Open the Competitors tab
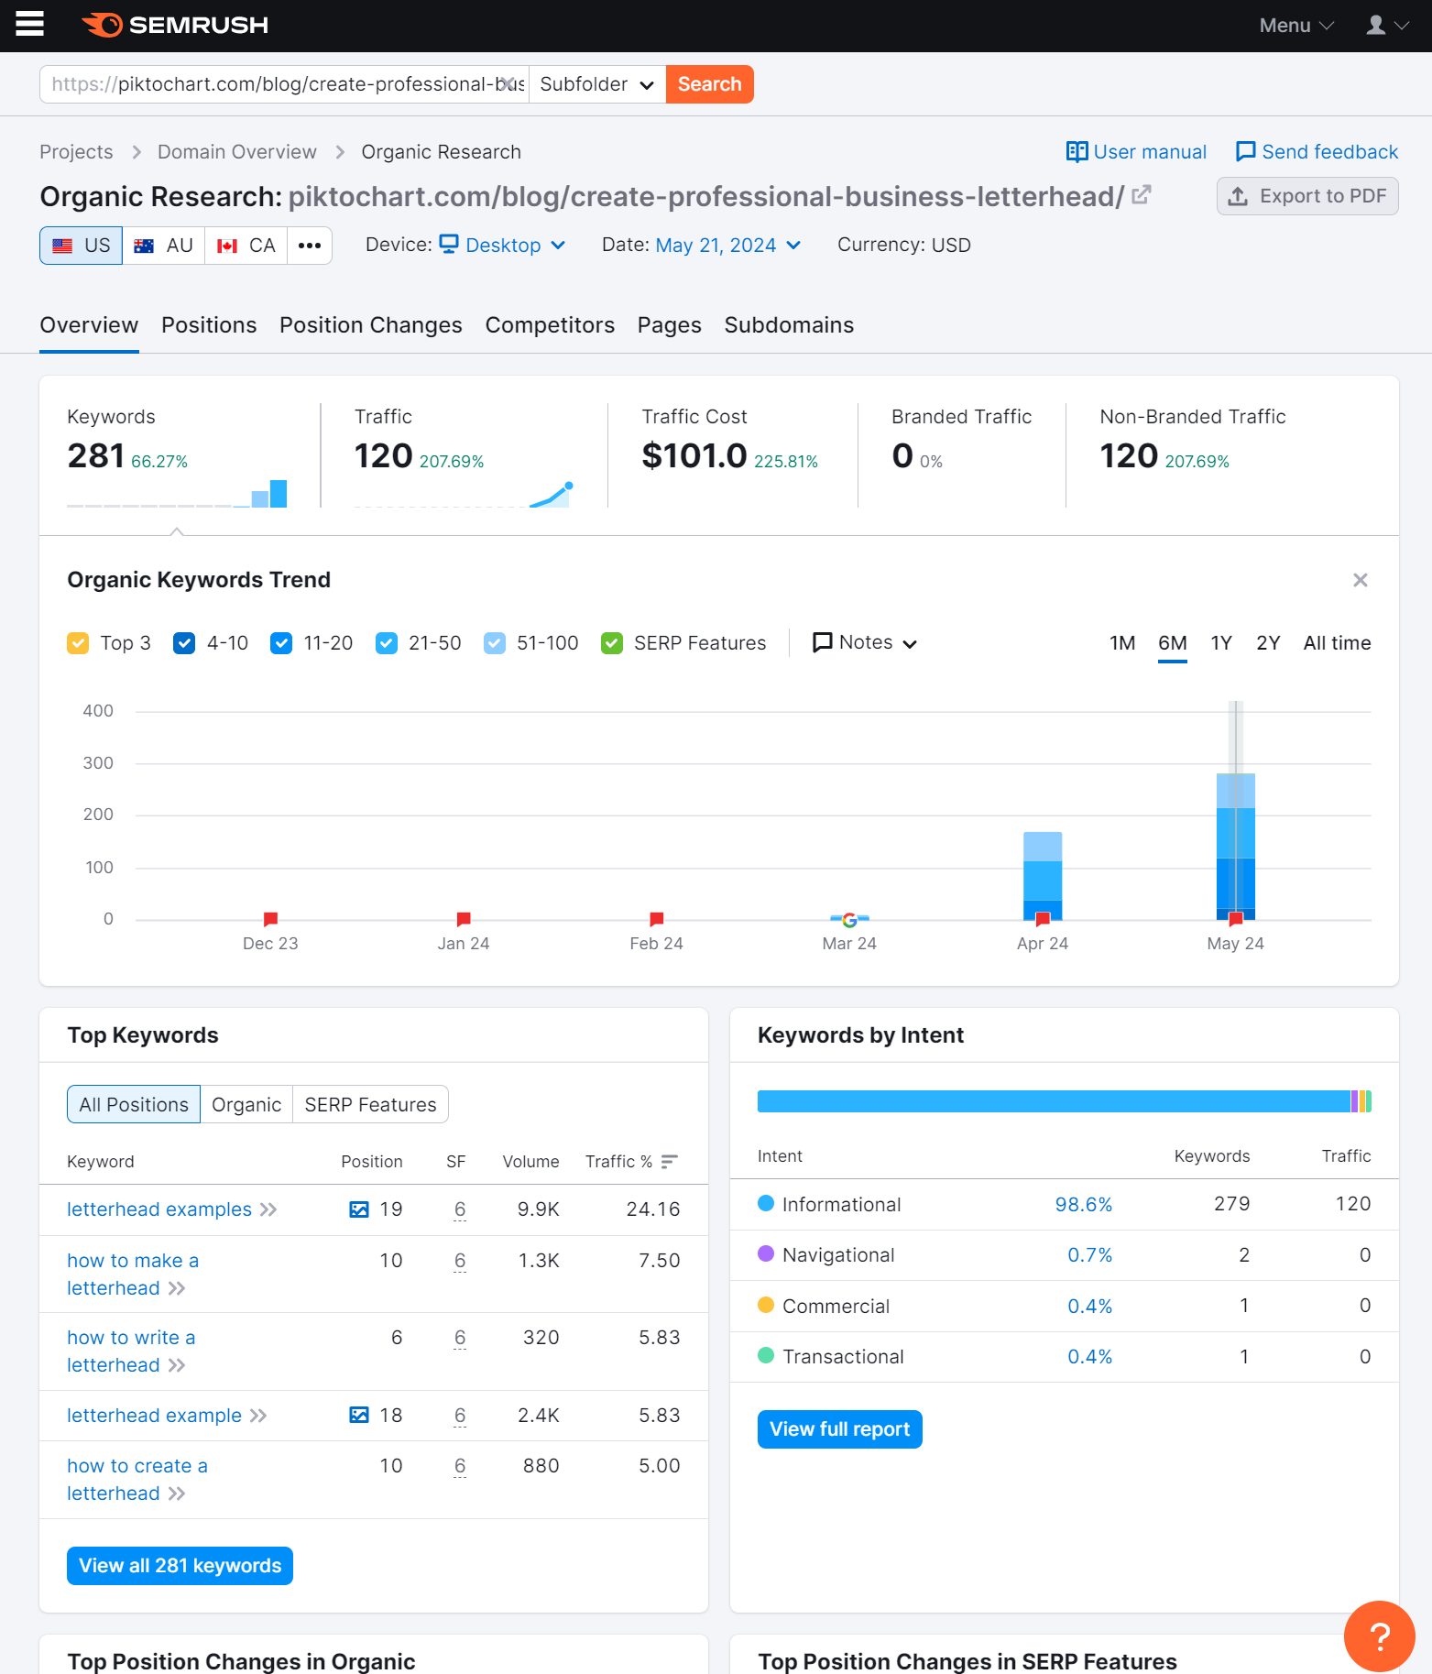Viewport: 1432px width, 1674px height. [x=550, y=325]
